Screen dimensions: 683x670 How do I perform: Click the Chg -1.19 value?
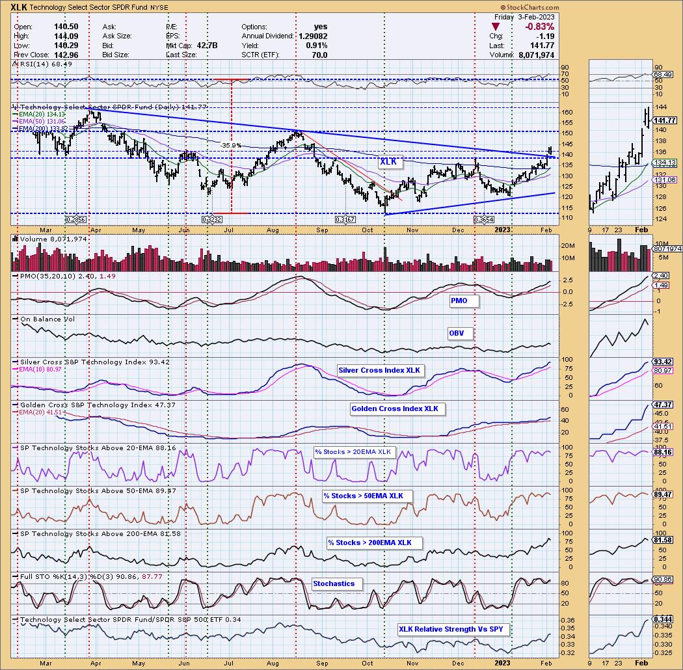tap(545, 36)
